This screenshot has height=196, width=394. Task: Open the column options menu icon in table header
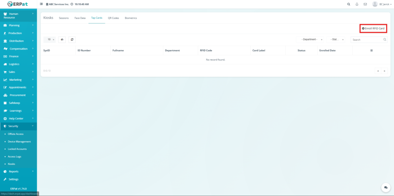(x=371, y=50)
